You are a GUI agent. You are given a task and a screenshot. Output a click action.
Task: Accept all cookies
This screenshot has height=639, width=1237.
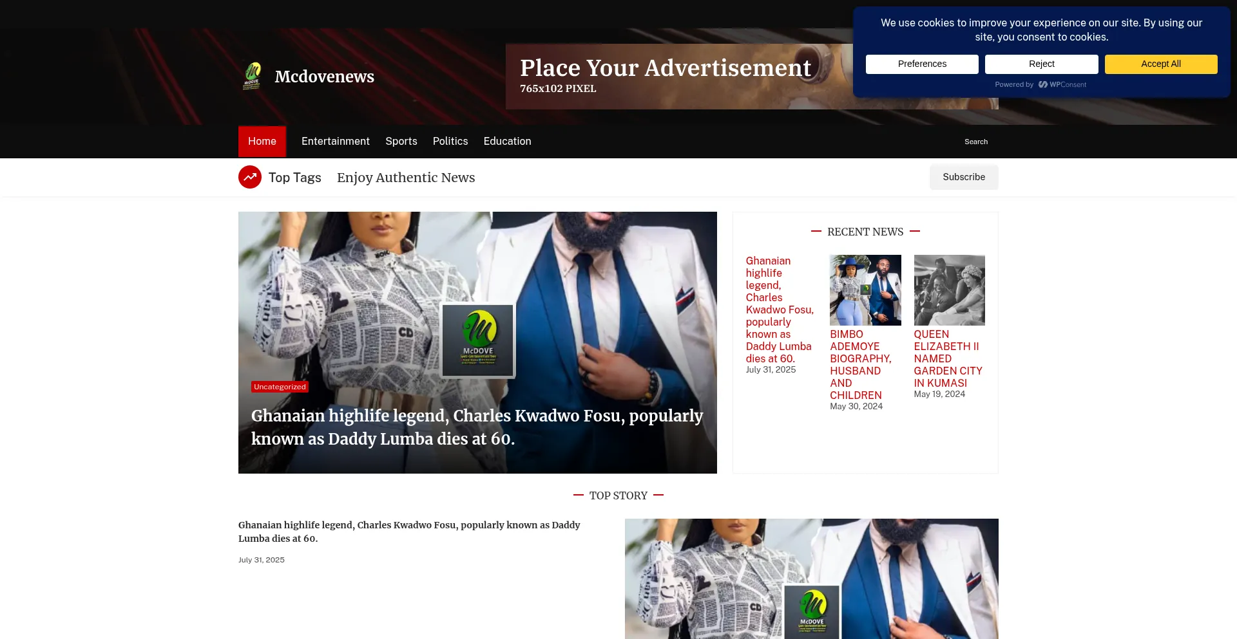tap(1160, 64)
